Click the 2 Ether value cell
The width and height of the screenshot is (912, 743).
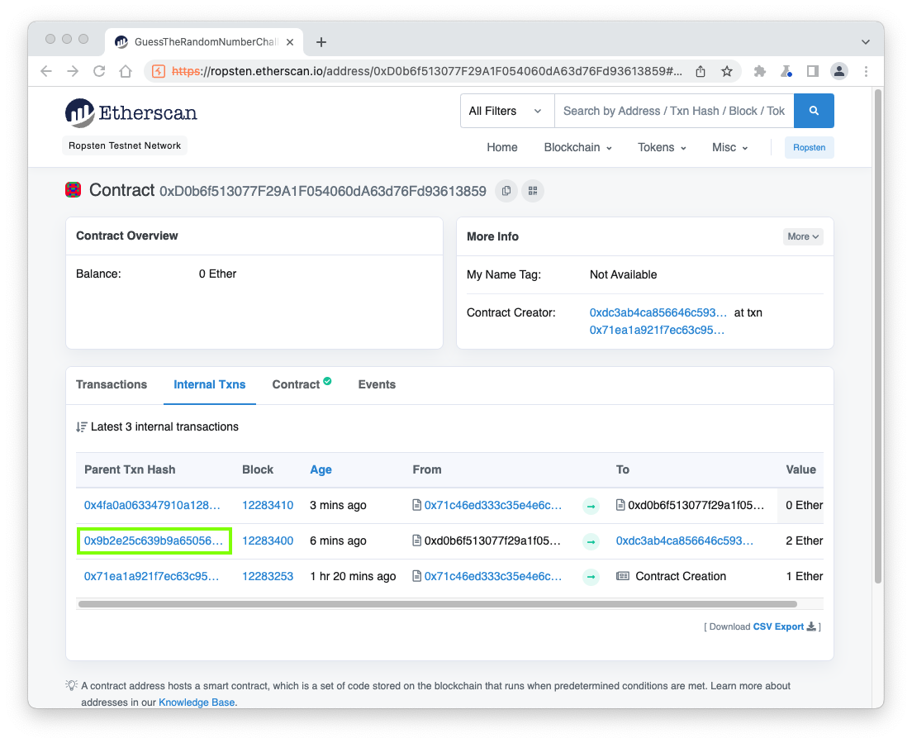[804, 541]
